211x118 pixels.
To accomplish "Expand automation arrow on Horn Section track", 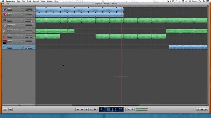I will (x=34, y=27).
